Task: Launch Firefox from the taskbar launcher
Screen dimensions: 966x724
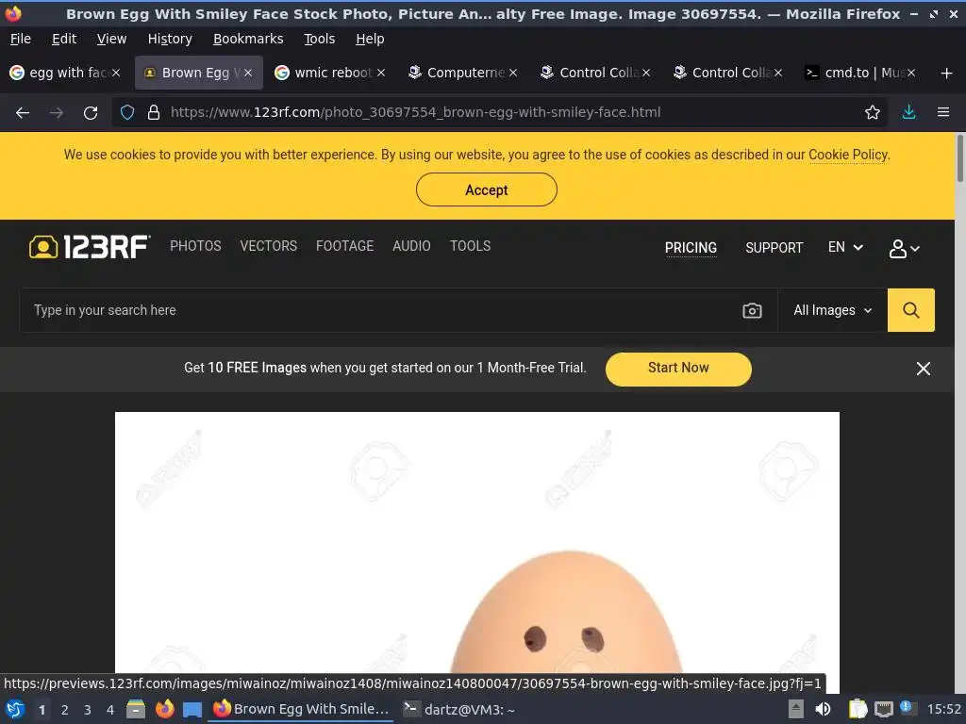Action: tap(164, 709)
